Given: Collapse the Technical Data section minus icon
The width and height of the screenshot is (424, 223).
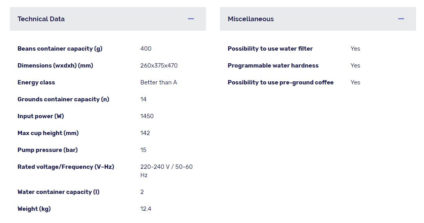Looking at the screenshot, I should point(191,19).
